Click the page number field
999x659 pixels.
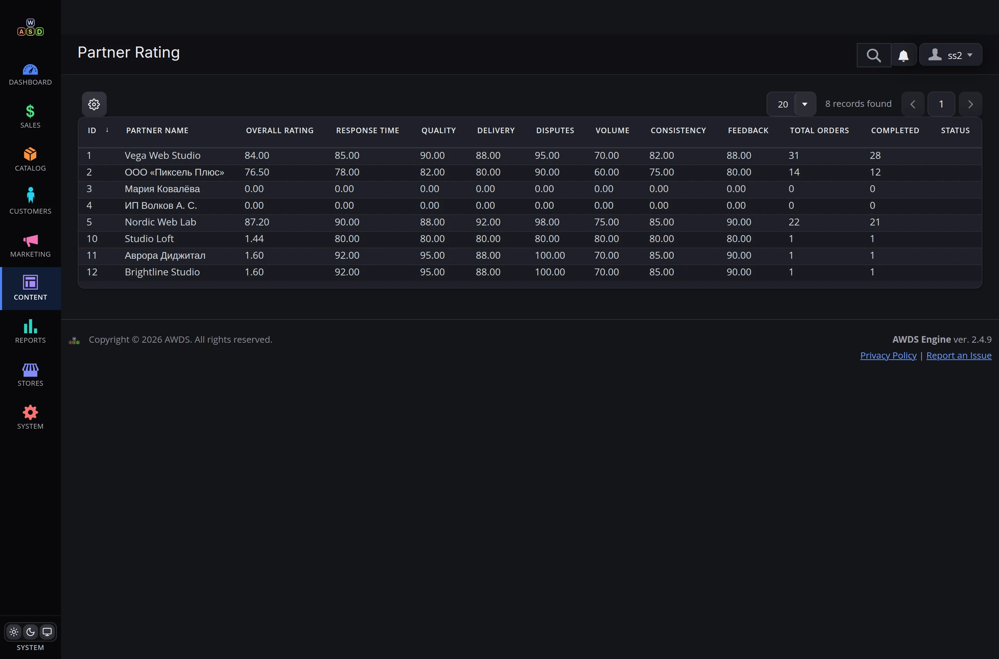coord(941,104)
